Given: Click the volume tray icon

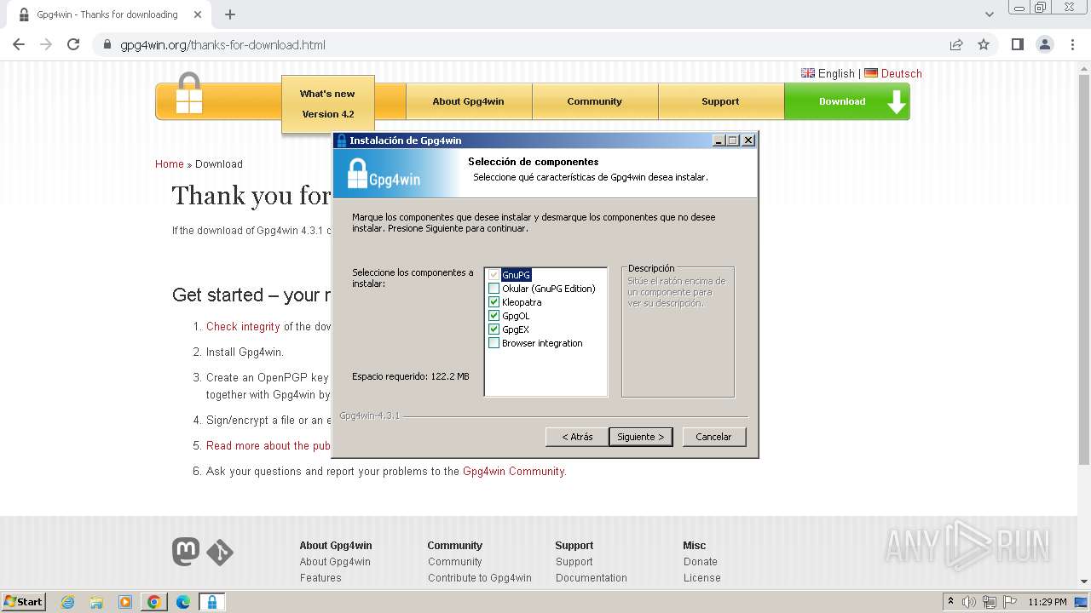Looking at the screenshot, I should [969, 602].
